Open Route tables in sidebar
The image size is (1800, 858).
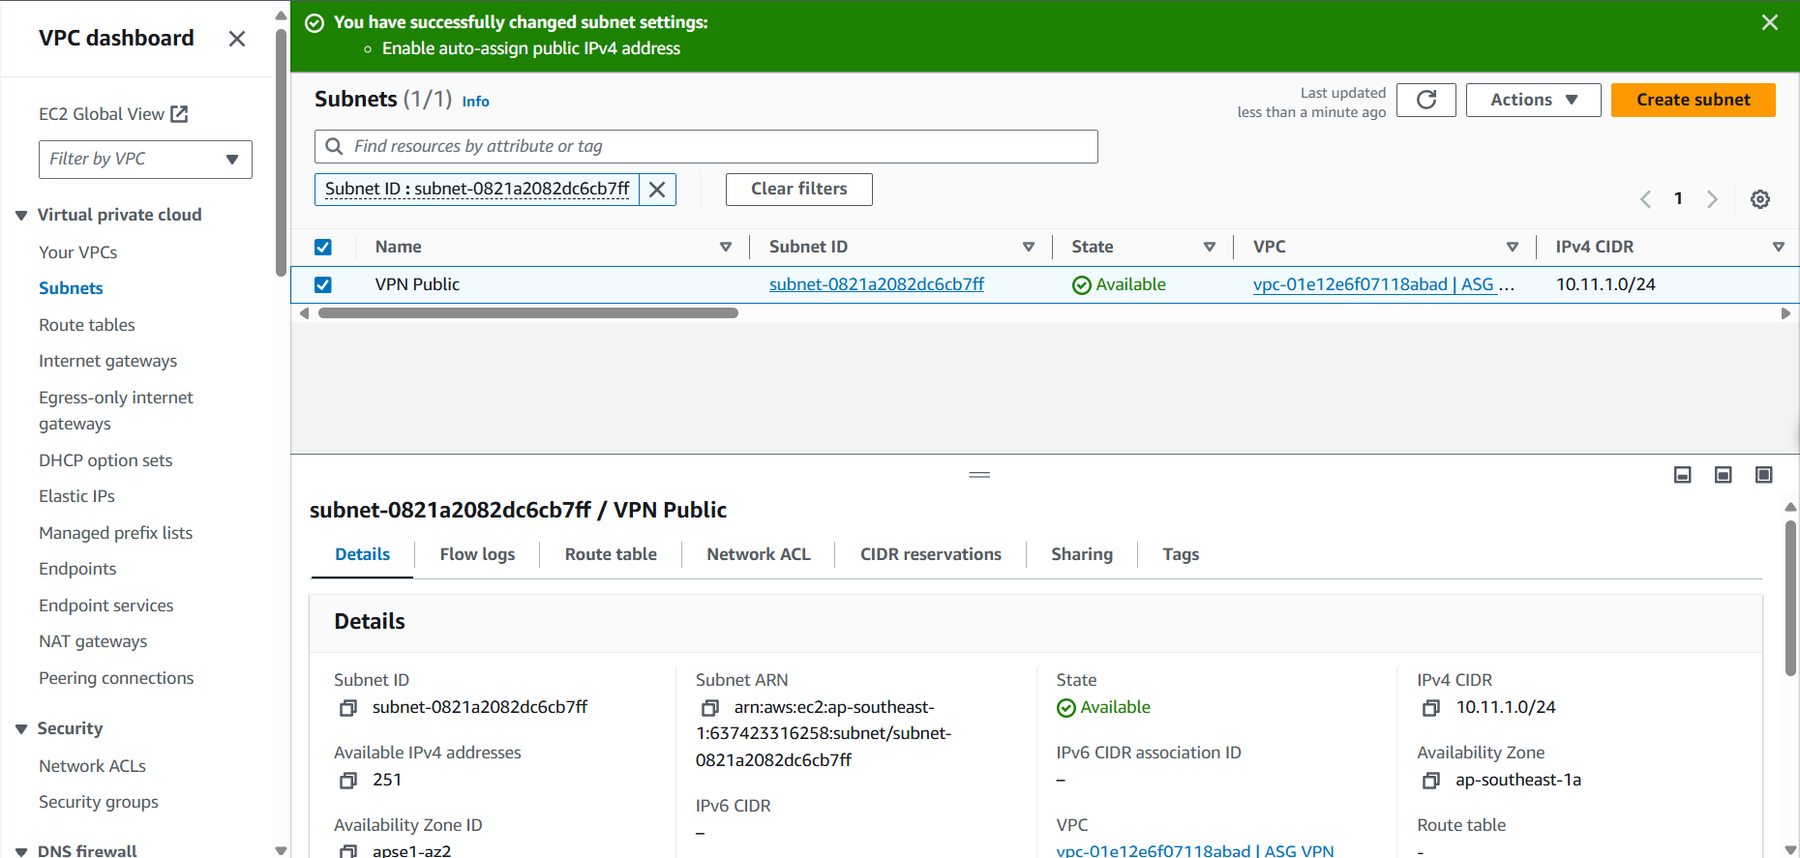87,325
